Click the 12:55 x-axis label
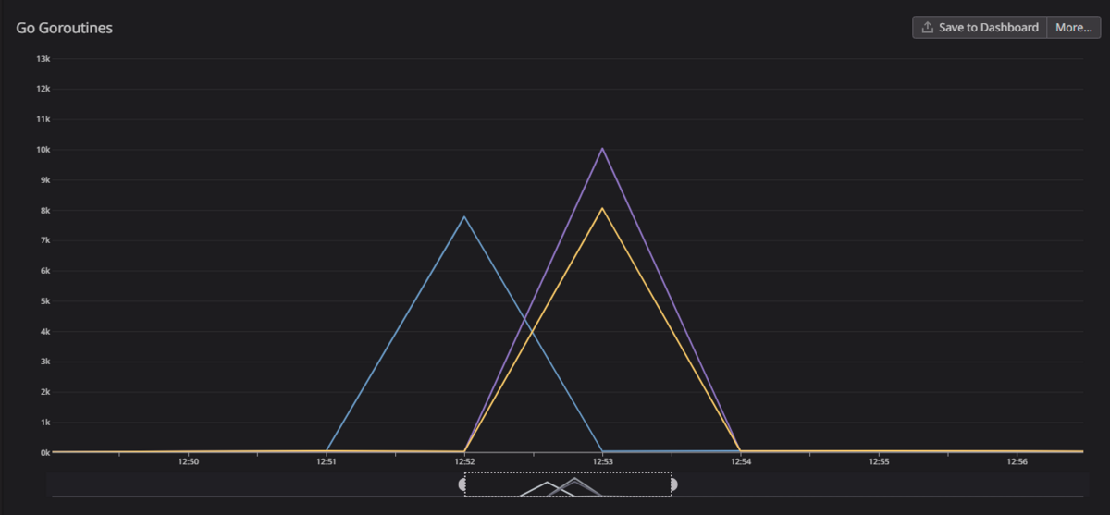This screenshot has width=1110, height=515. click(x=879, y=460)
